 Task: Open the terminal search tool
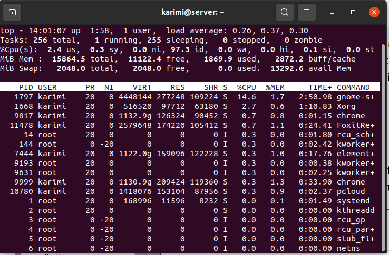click(285, 12)
